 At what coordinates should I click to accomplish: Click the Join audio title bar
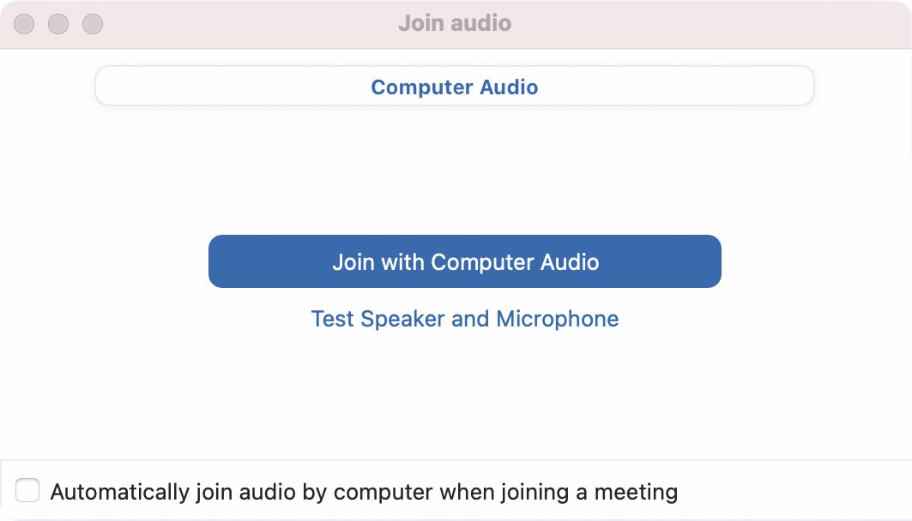(455, 23)
